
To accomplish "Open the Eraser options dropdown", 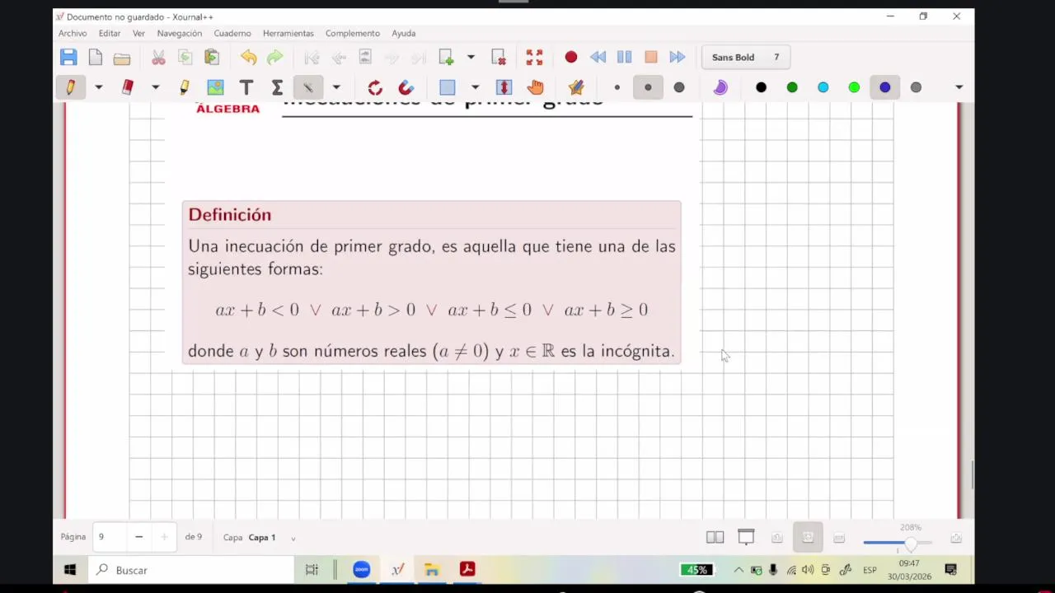I will pos(155,87).
